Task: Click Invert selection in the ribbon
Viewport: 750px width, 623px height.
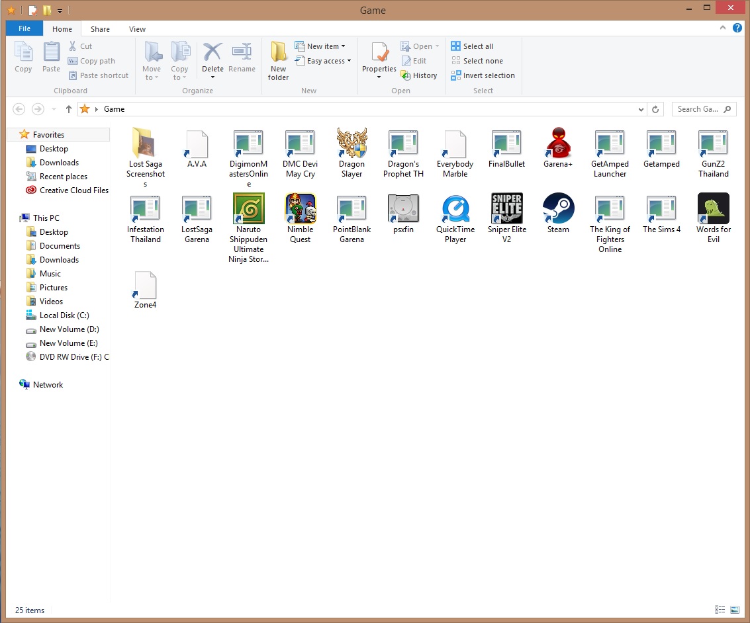Action: (483, 75)
